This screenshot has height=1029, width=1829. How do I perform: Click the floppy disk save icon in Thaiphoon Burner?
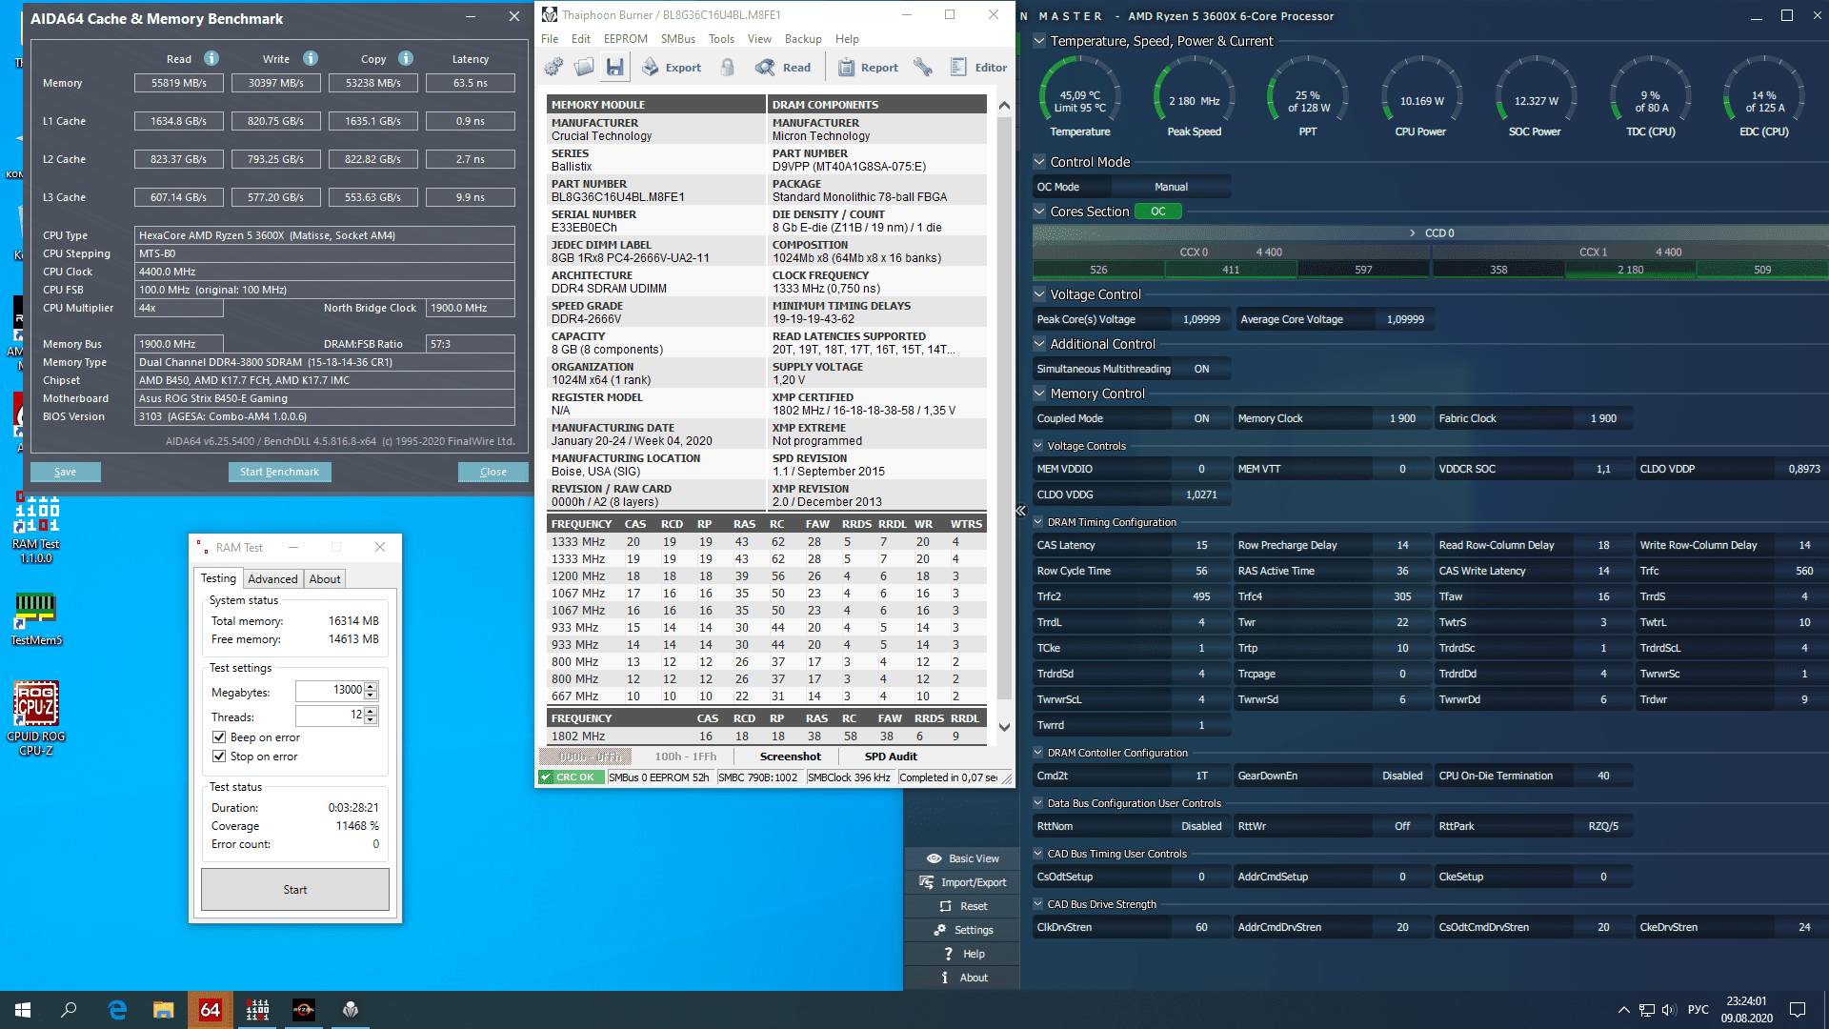pyautogui.click(x=614, y=67)
